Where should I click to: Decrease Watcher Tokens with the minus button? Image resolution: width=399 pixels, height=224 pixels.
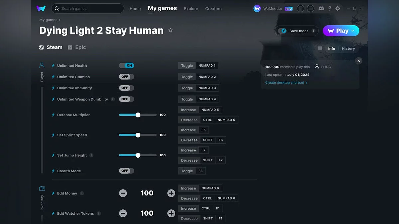pos(123,213)
